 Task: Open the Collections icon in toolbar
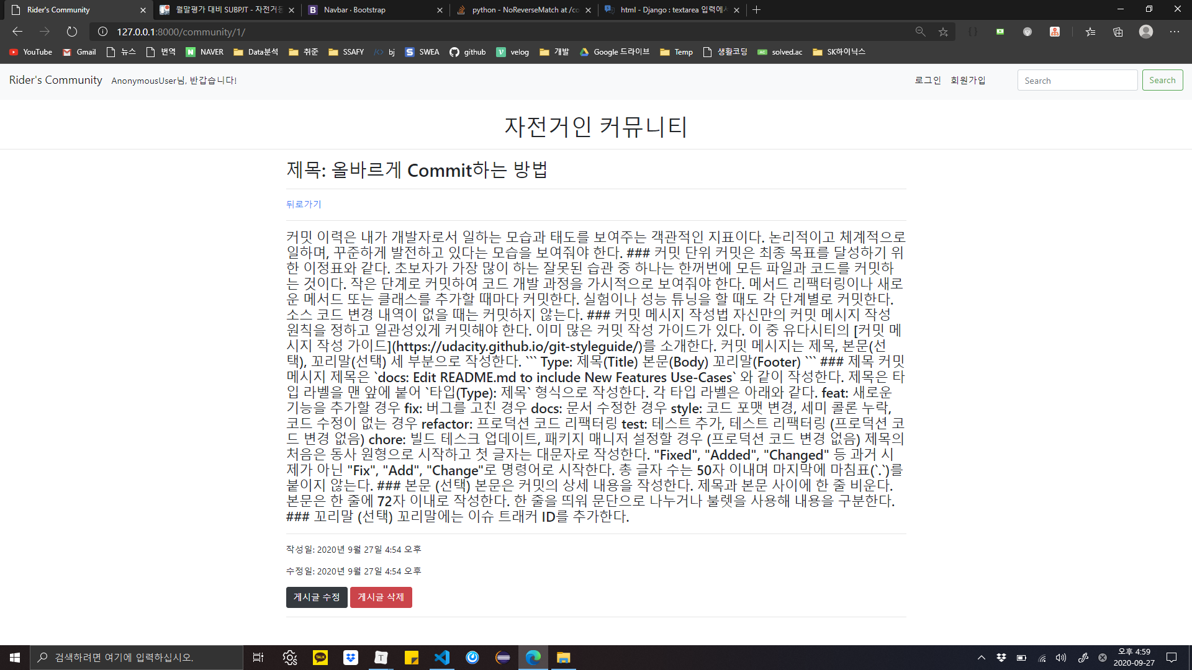click(x=1117, y=32)
